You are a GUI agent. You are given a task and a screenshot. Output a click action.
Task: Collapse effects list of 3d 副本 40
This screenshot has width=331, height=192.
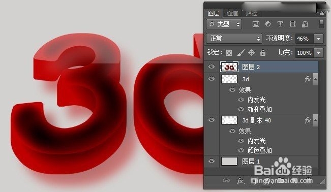point(315,120)
